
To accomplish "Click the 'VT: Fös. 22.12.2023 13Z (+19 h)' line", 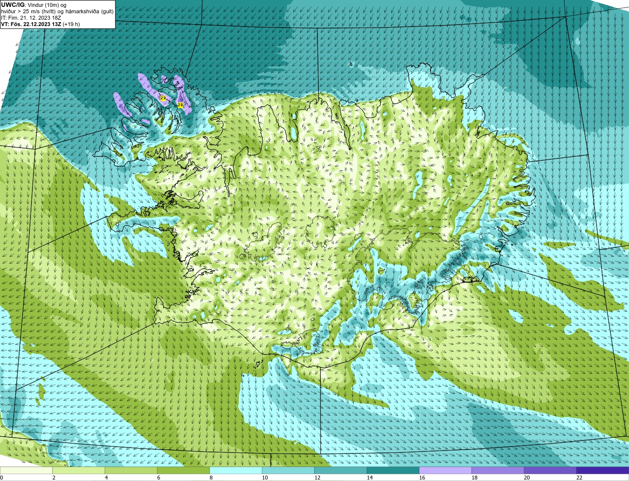I will 40,24.
